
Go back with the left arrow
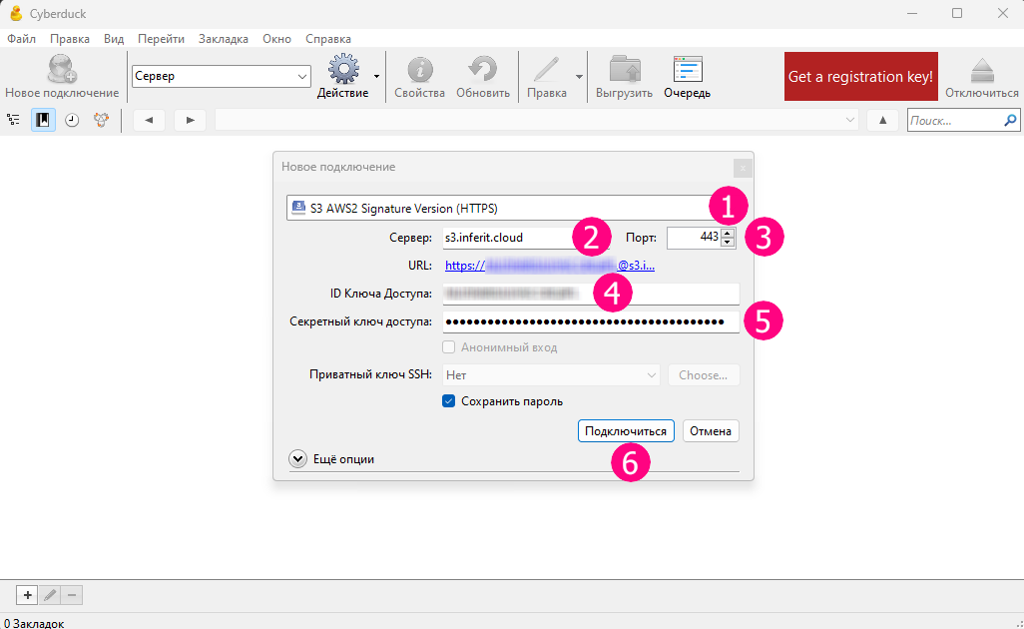point(149,120)
